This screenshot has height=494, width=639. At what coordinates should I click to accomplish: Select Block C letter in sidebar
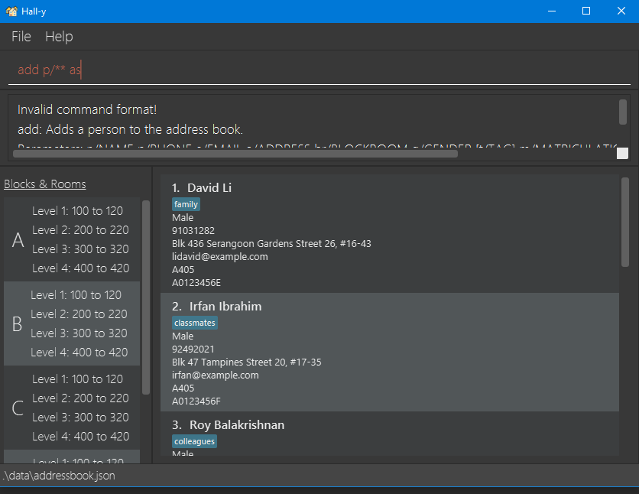18,408
